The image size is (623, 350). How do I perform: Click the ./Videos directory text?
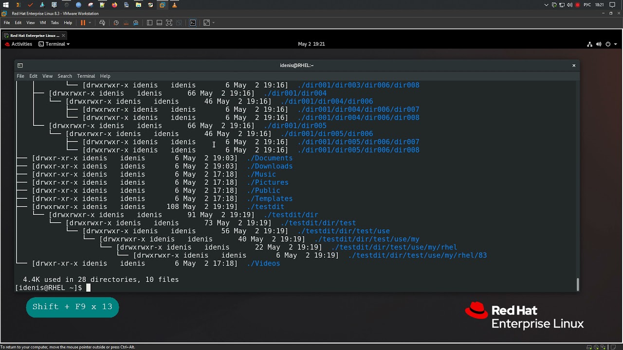(263, 263)
